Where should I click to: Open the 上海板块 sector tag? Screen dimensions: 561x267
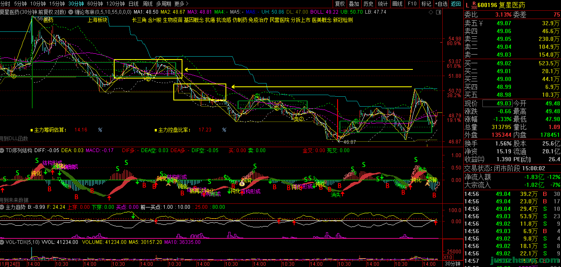click(98, 20)
